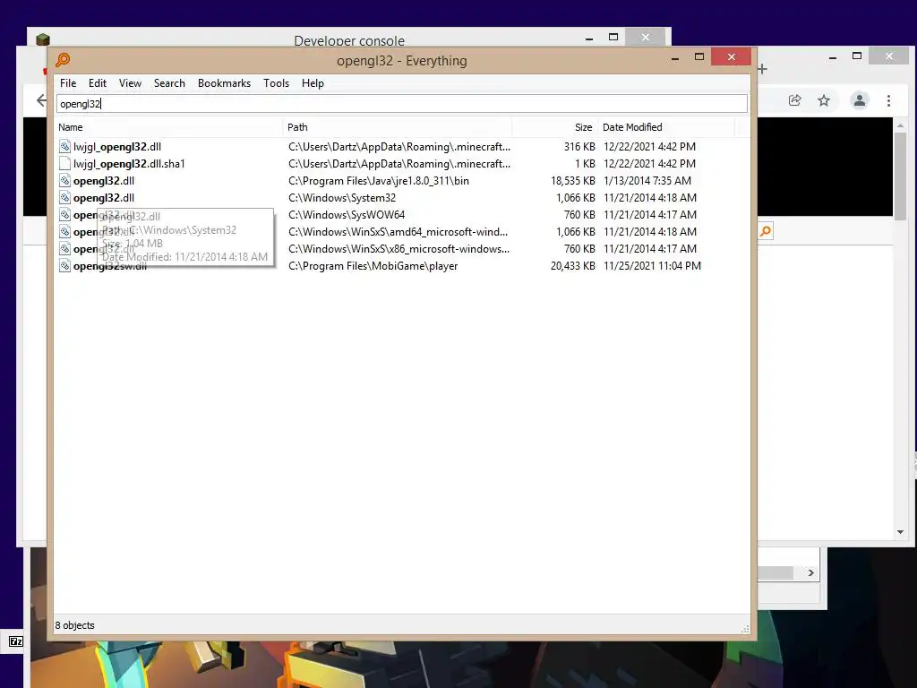Select the lwjgl_opengl32.dll file row

pyautogui.click(x=402, y=147)
